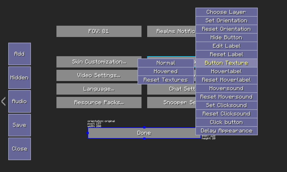Adjust the FOV: 81 slider
Screen dimensions: 287x172
click(x=99, y=31)
